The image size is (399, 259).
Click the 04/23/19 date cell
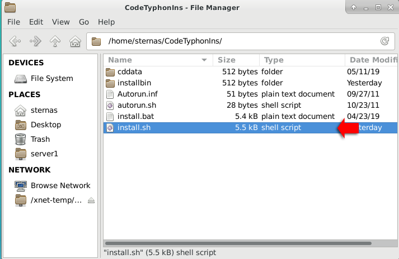coord(363,117)
